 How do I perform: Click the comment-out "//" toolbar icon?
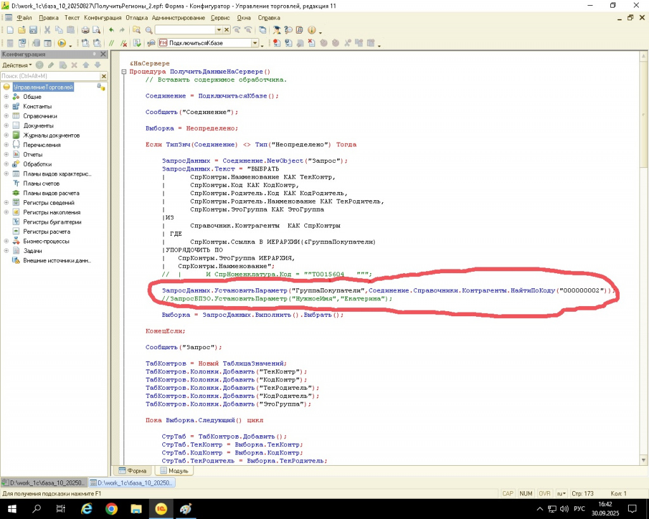pos(112,43)
